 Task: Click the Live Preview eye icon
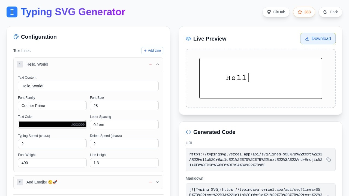(x=188, y=39)
